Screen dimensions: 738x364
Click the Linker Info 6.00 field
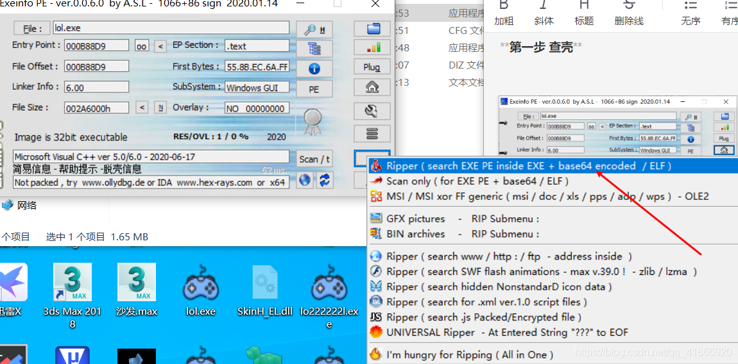[x=96, y=87]
